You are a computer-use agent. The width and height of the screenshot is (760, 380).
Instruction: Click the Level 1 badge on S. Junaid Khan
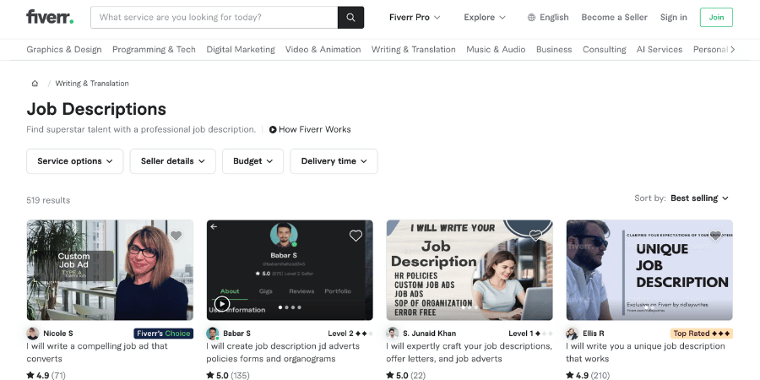pos(531,334)
